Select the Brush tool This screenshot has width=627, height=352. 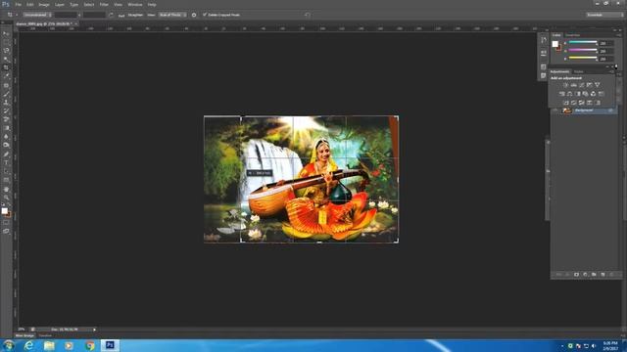[6, 94]
